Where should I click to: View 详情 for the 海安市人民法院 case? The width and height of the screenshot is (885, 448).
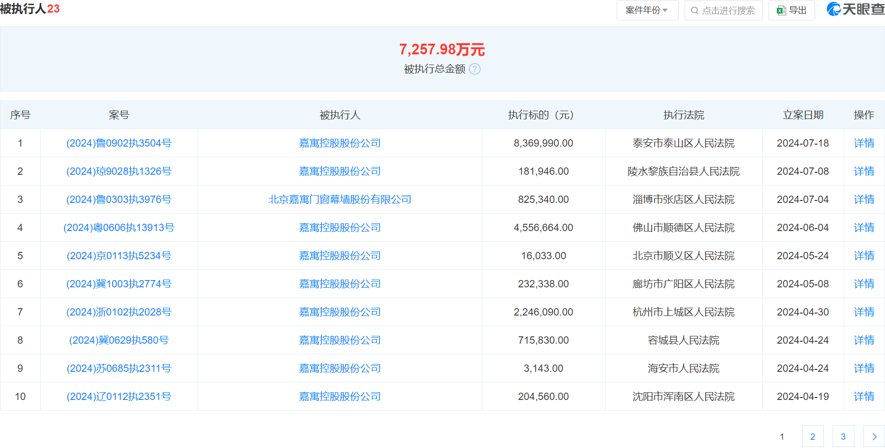[864, 368]
